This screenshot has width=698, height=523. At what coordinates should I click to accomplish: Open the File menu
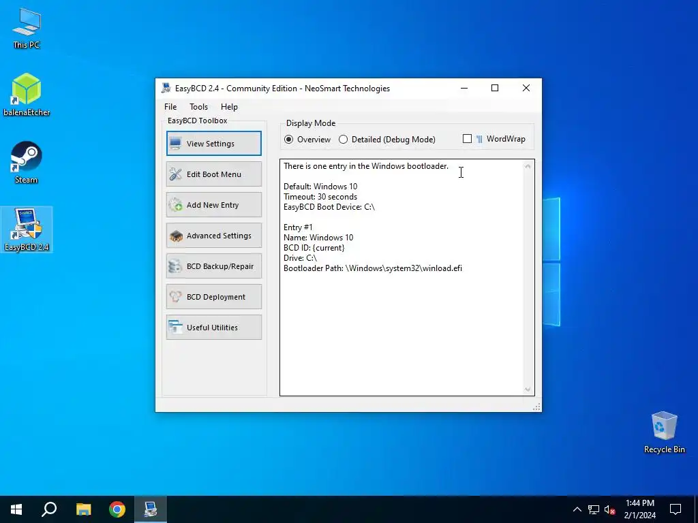[170, 107]
